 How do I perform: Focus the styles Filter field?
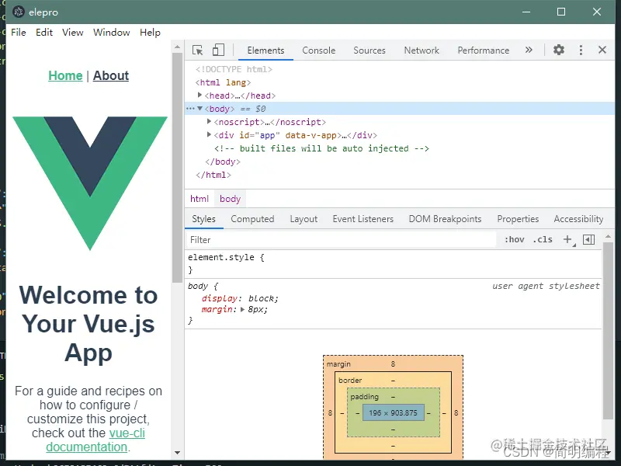341,240
